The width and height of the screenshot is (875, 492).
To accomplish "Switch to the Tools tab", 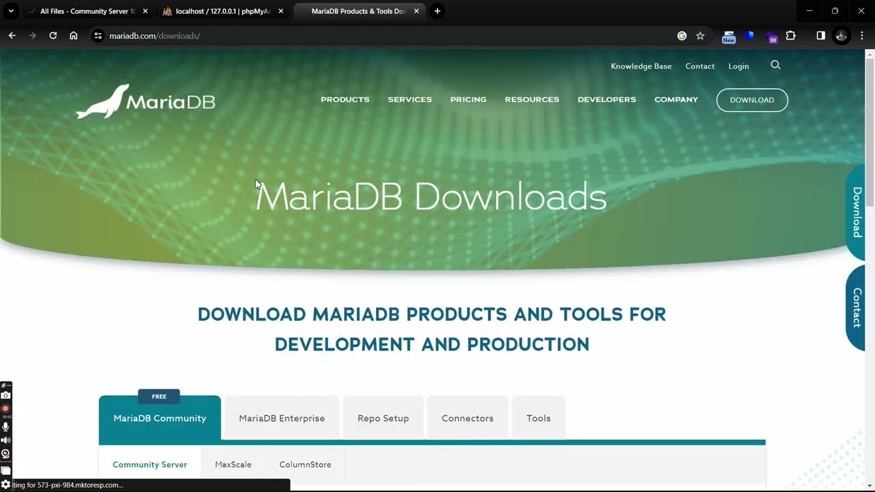I will (x=539, y=418).
